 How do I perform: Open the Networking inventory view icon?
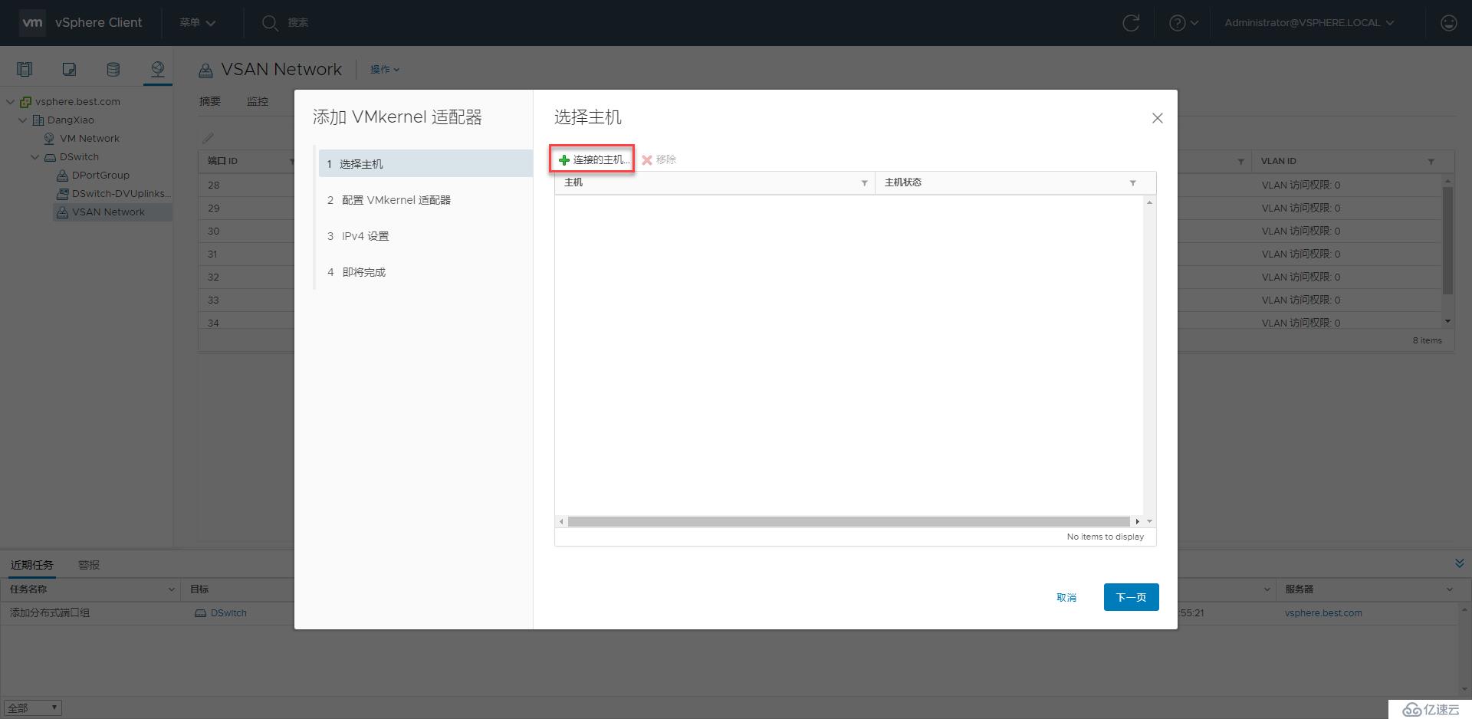click(157, 70)
